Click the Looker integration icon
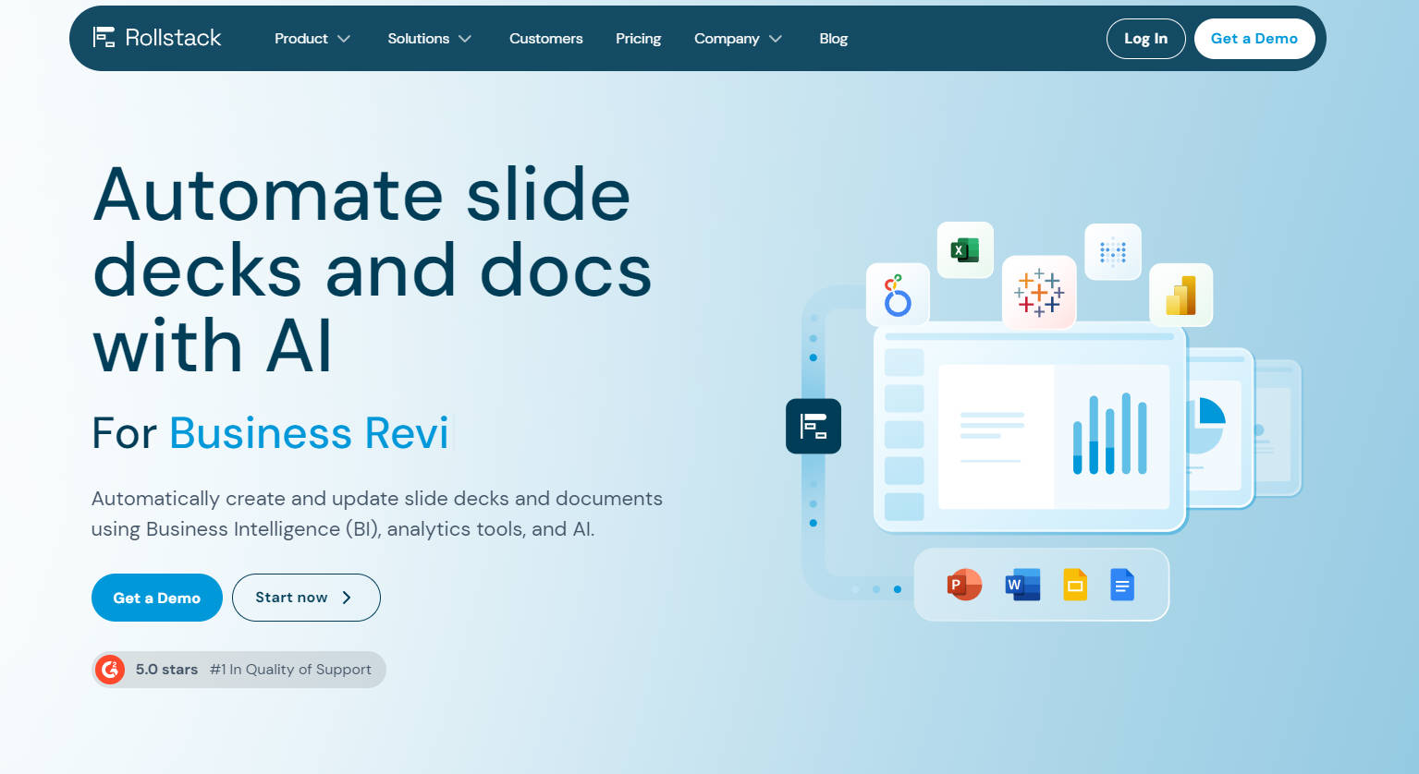1419x774 pixels. click(898, 295)
